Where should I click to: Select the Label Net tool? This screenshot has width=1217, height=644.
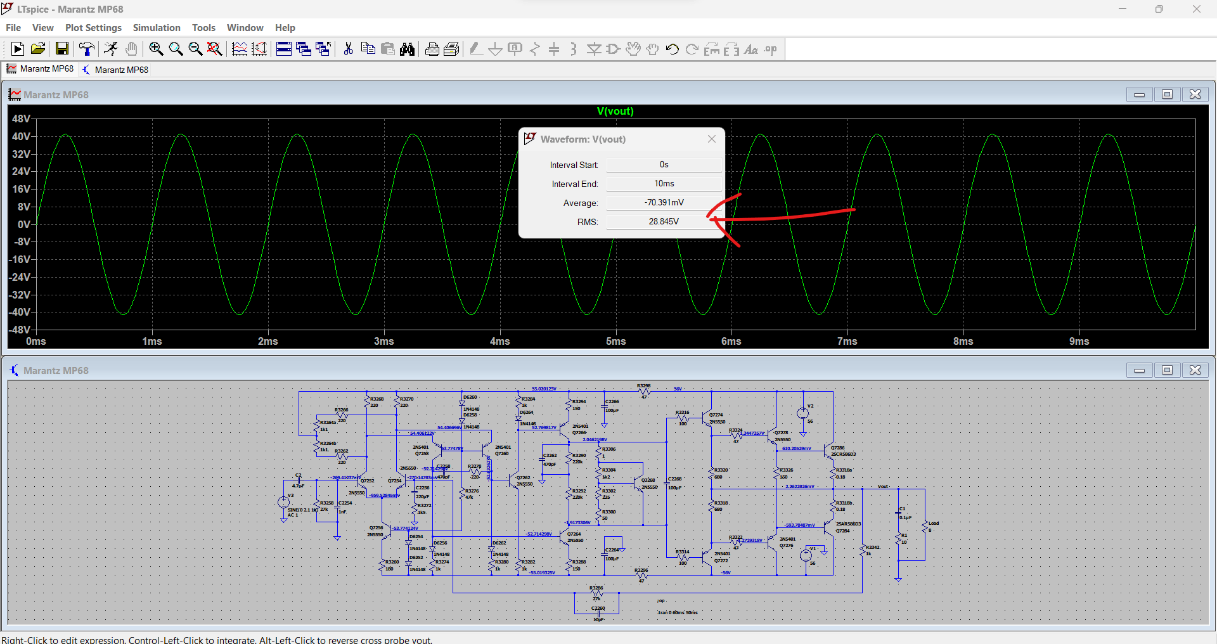515,49
